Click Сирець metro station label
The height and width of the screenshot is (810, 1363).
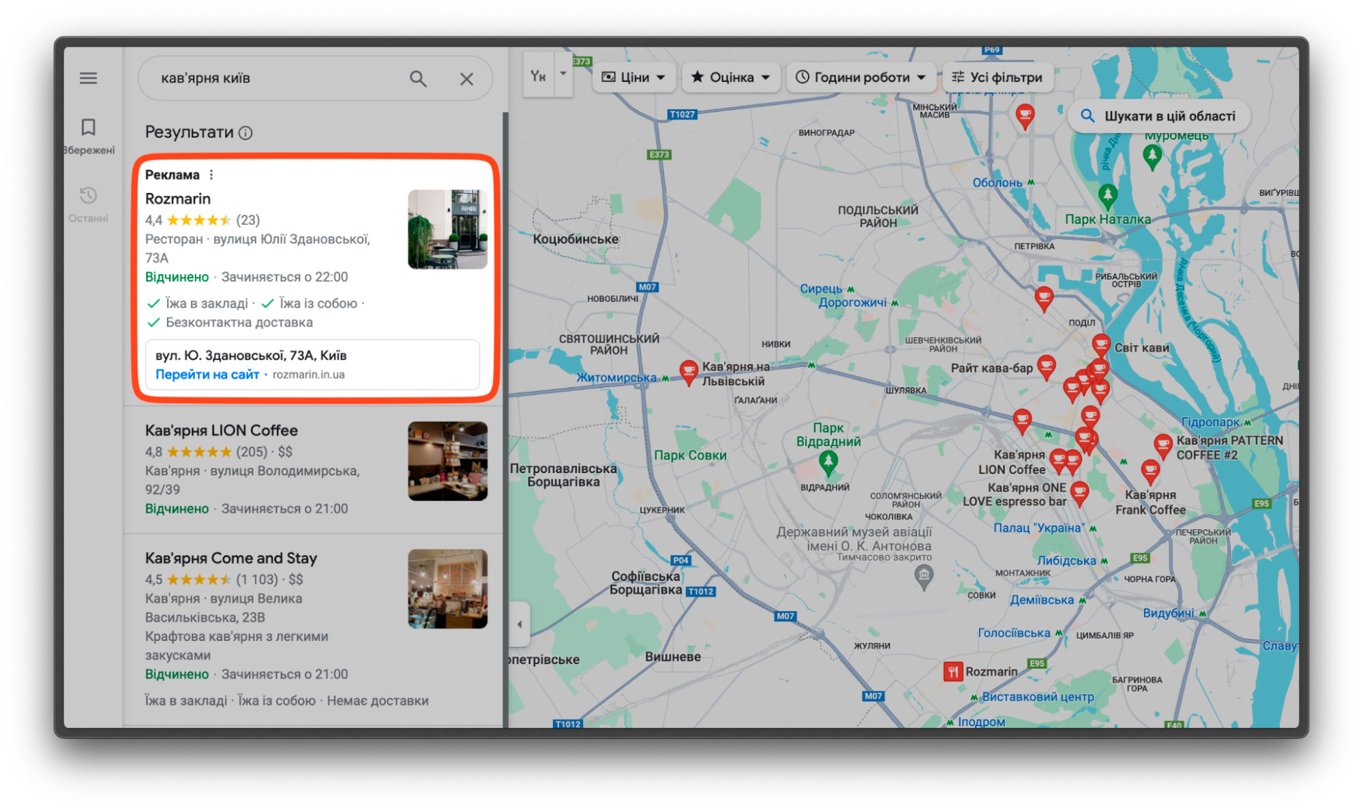pyautogui.click(x=821, y=289)
